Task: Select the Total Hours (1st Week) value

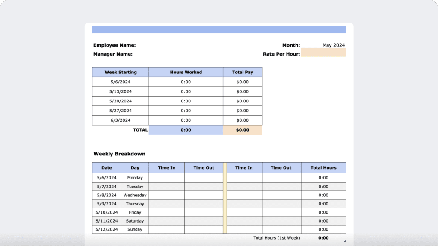Action: tap(323, 237)
